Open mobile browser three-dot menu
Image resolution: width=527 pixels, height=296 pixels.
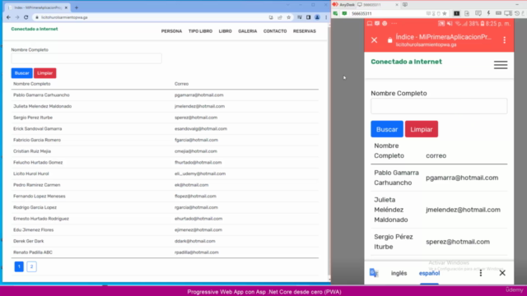click(505, 40)
